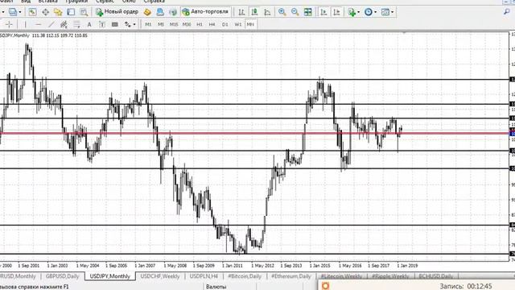Select the Horizontal Line tool

coord(38,24)
